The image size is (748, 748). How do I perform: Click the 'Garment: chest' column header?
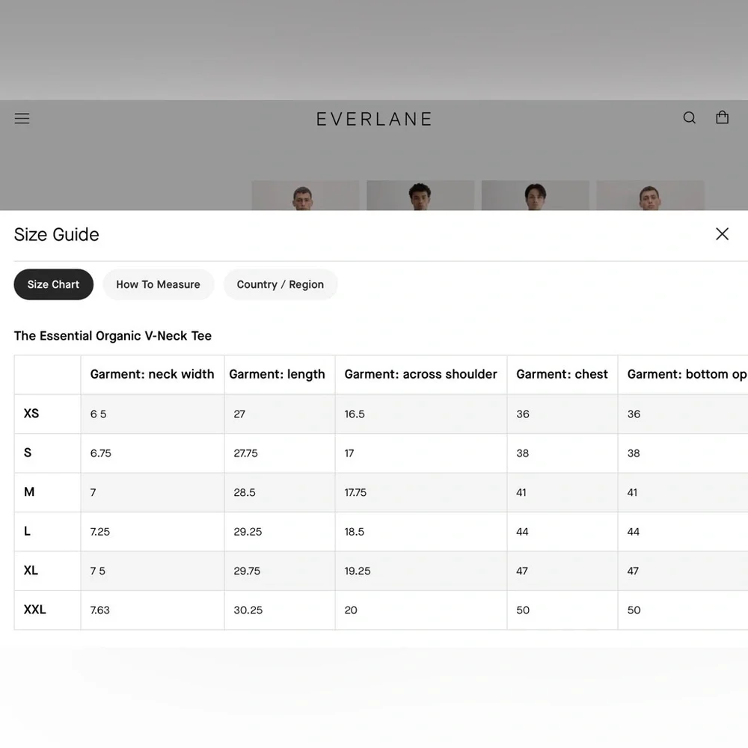tap(562, 375)
